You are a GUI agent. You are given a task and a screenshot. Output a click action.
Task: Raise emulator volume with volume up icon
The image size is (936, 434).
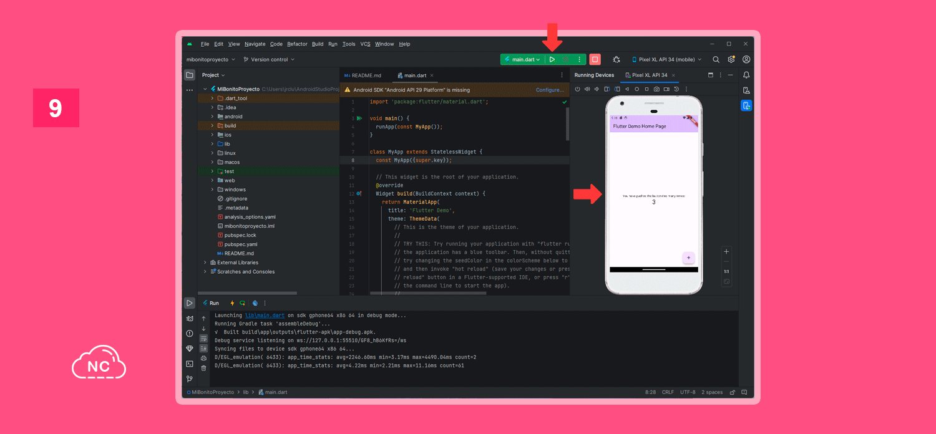click(587, 89)
